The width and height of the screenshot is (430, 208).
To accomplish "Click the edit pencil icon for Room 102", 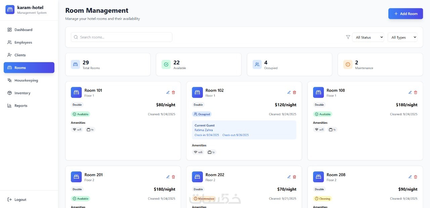I will pyautogui.click(x=289, y=93).
